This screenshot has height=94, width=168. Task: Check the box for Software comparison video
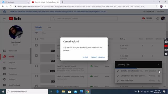coord(36,76)
